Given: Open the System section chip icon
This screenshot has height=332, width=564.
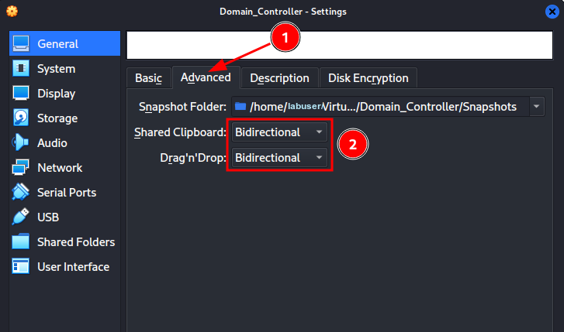Looking at the screenshot, I should [21, 68].
